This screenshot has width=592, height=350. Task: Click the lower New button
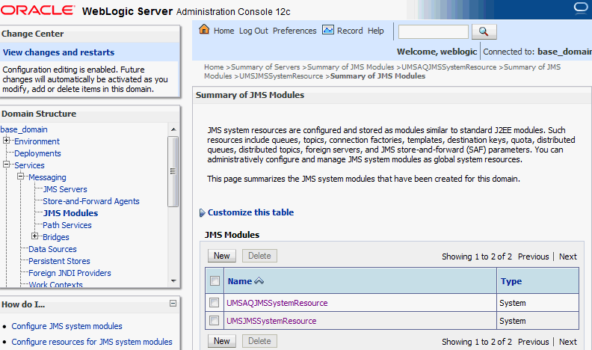tap(221, 341)
